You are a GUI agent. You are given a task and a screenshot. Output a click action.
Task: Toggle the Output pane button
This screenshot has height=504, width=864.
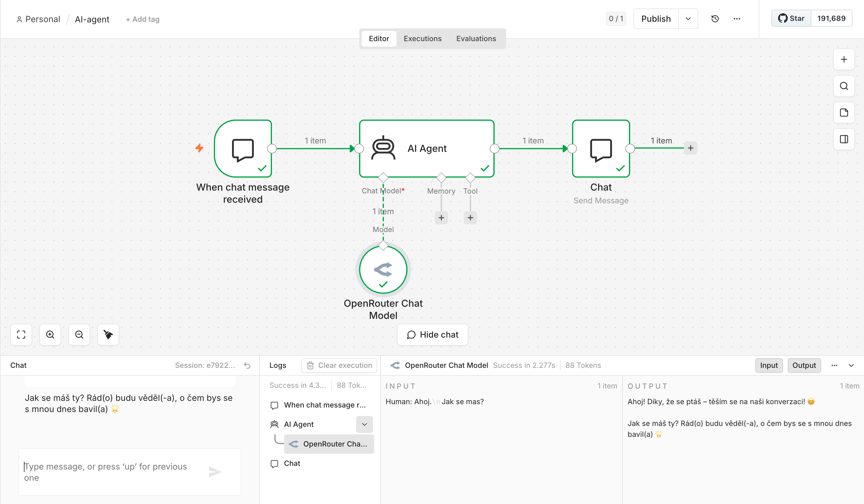(x=804, y=365)
